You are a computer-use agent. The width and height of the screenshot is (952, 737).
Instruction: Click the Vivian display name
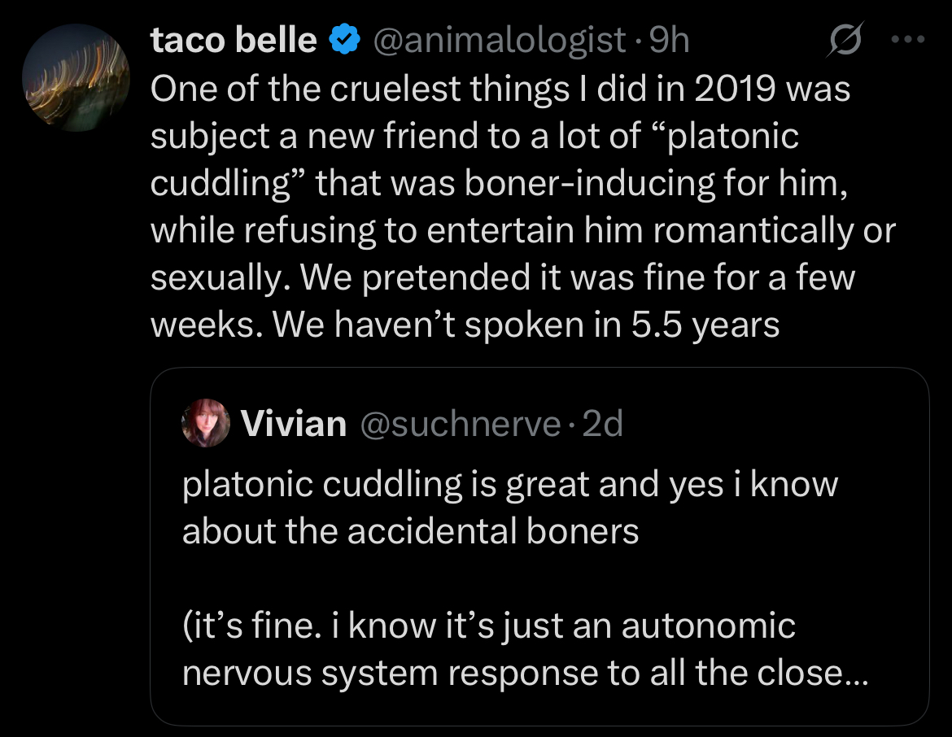(x=294, y=423)
